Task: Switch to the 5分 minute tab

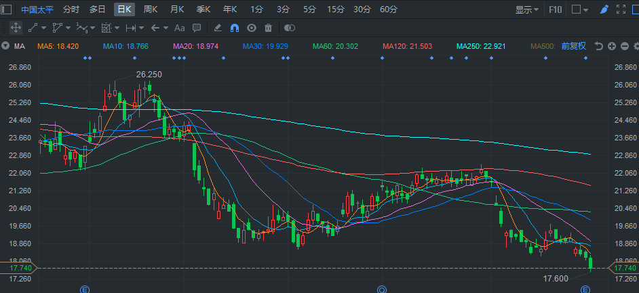Action: pyautogui.click(x=309, y=9)
